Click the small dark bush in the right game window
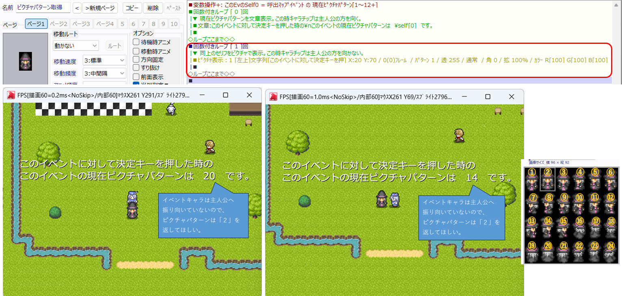622x296 pixels. [305, 201]
